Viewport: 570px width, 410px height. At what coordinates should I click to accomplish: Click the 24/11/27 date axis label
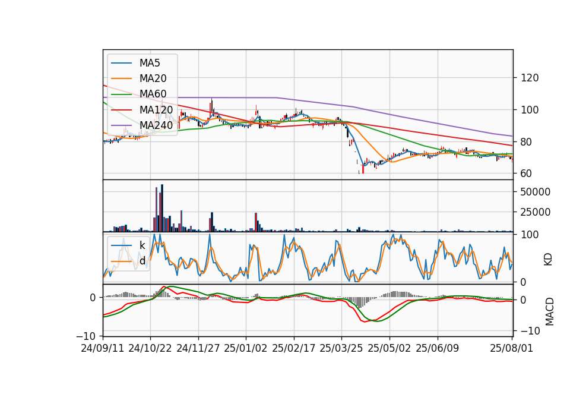coord(198,348)
